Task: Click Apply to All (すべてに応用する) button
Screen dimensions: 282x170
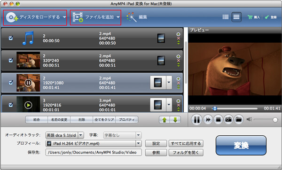Action: (x=186, y=143)
